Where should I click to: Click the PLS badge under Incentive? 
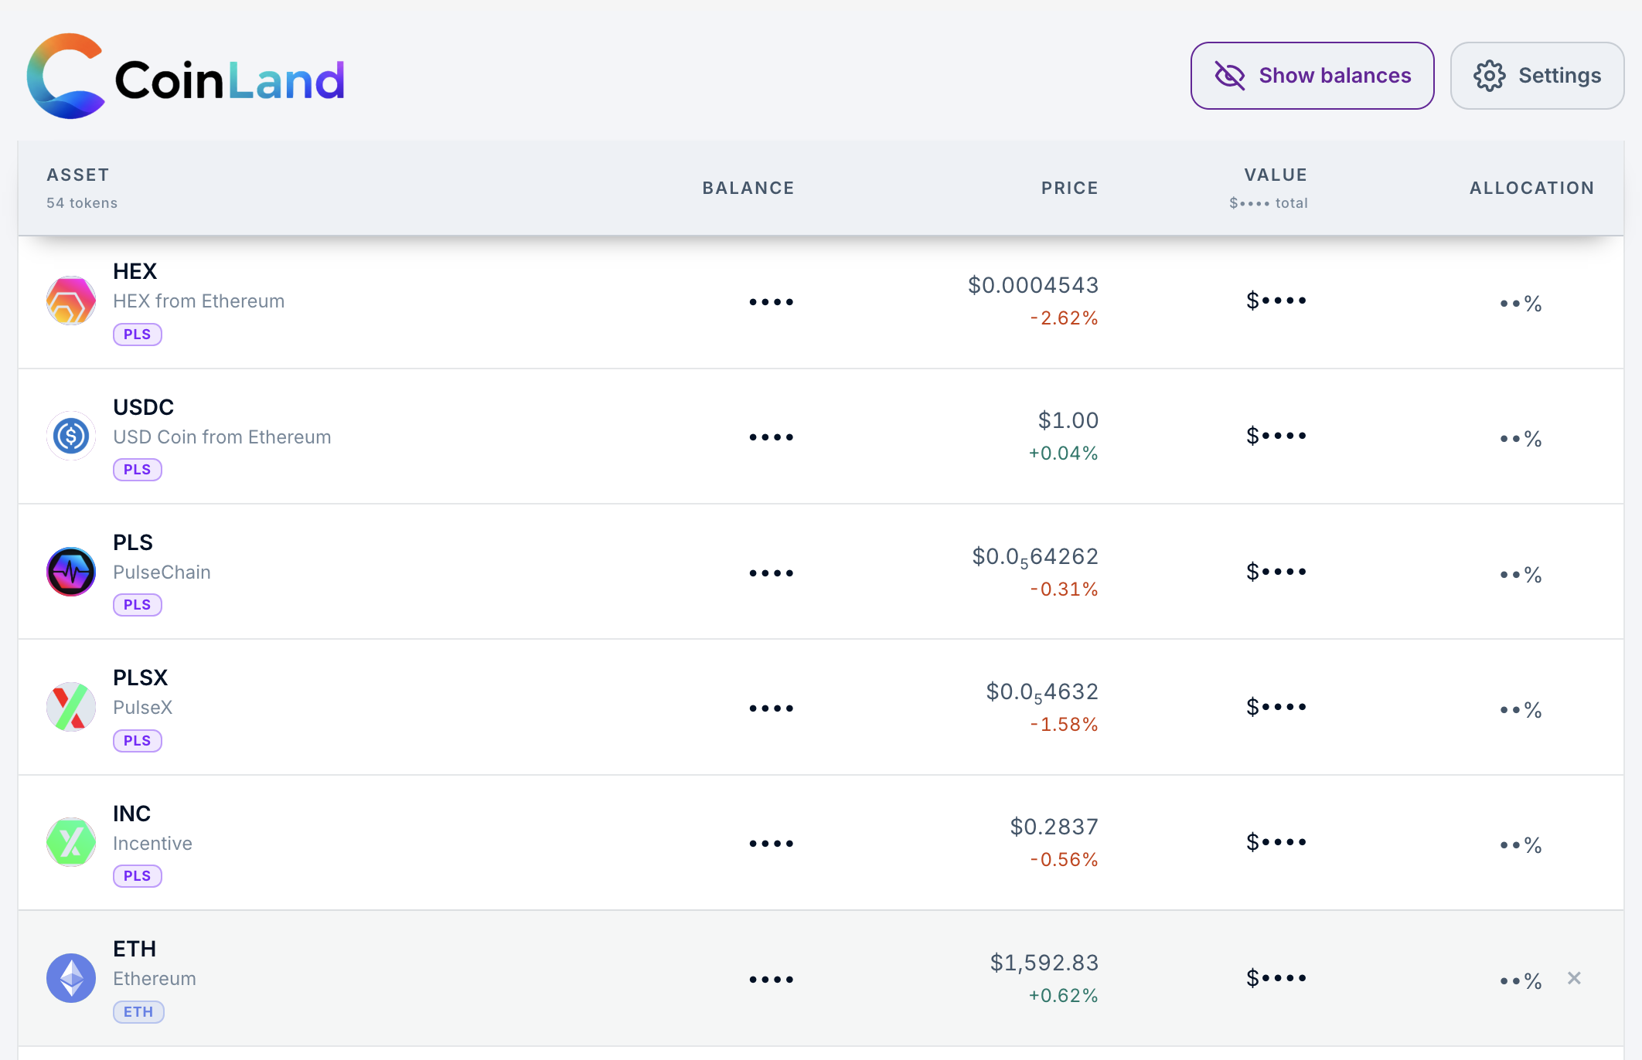click(138, 876)
